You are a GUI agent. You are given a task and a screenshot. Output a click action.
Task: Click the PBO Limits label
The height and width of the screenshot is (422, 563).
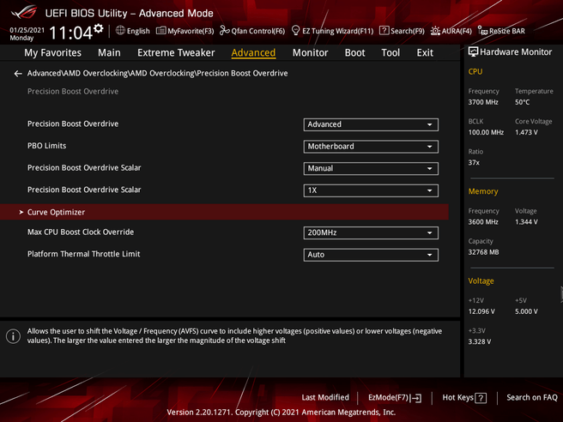coord(46,146)
